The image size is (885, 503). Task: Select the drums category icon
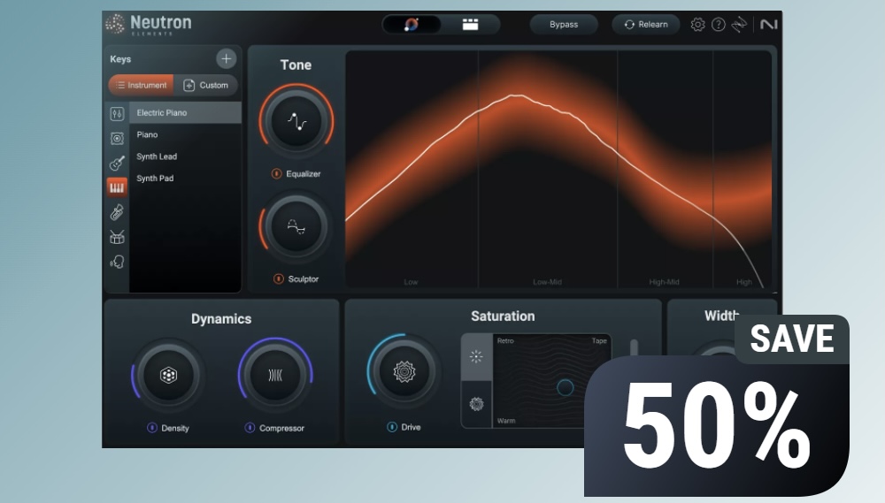[117, 237]
